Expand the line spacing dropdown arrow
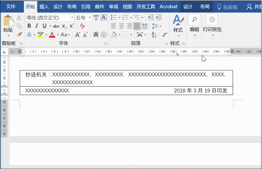262x169 pixels. pyautogui.click(x=160, y=26)
